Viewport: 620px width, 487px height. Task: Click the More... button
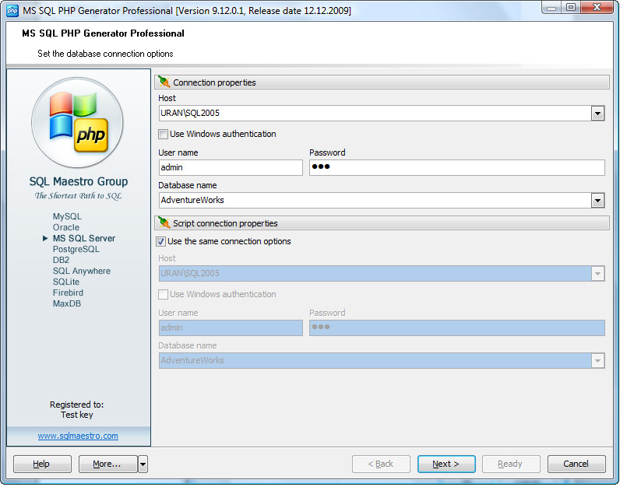(x=108, y=464)
